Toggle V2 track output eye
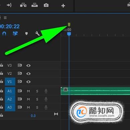Viewport: 130px width, 130px height. pyautogui.click(x=28, y=74)
